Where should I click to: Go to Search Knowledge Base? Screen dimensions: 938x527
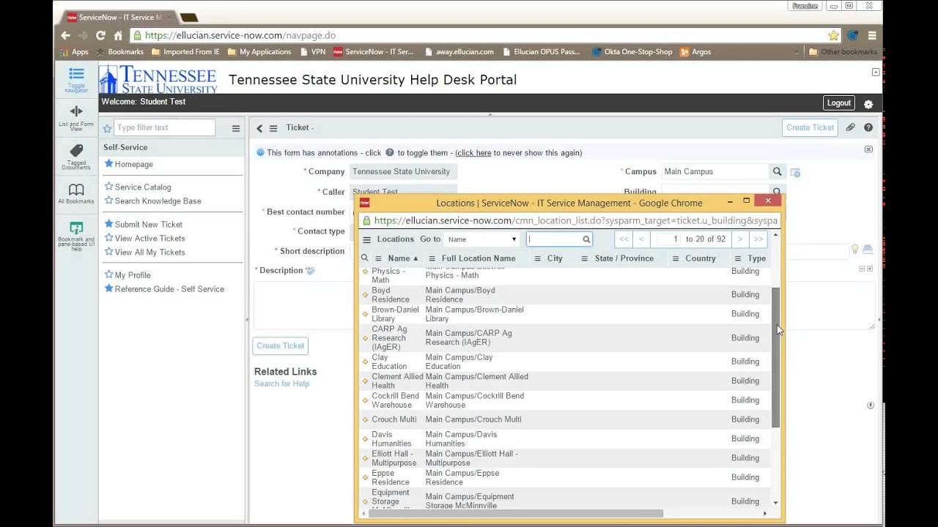click(158, 201)
